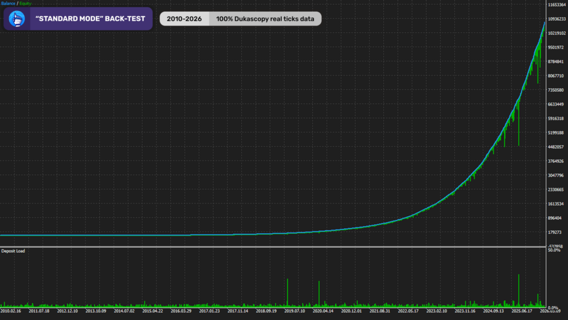Viewport: 568px width, 320px height.
Task: Click the 2011.07.18 date label
Action: (x=39, y=311)
